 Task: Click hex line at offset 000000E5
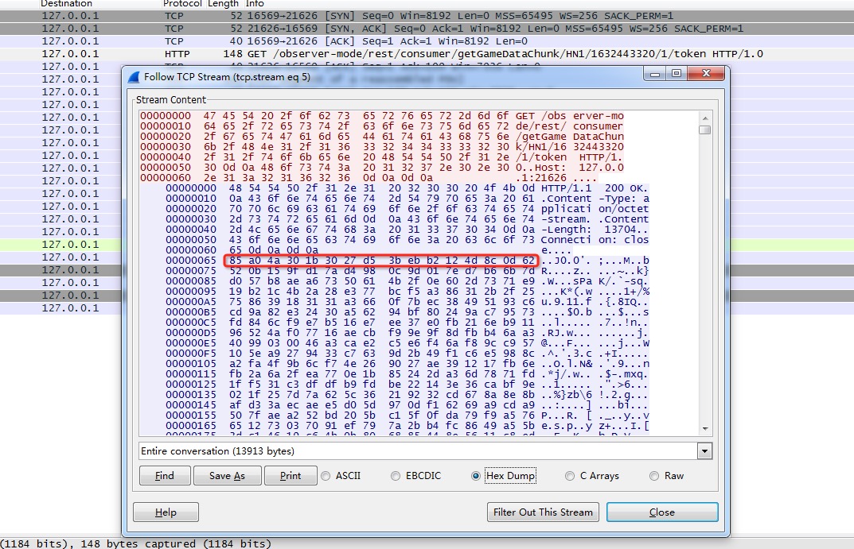pos(408,343)
